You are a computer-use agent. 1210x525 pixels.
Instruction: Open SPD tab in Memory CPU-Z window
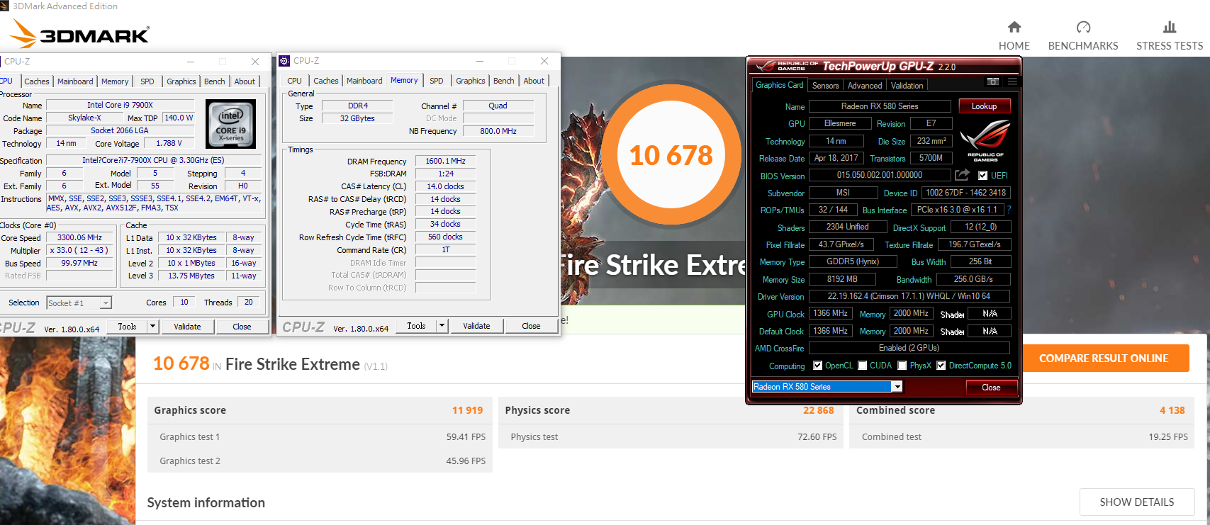click(x=437, y=81)
